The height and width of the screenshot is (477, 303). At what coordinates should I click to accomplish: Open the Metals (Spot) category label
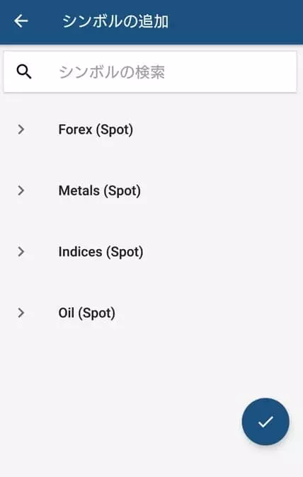click(100, 191)
